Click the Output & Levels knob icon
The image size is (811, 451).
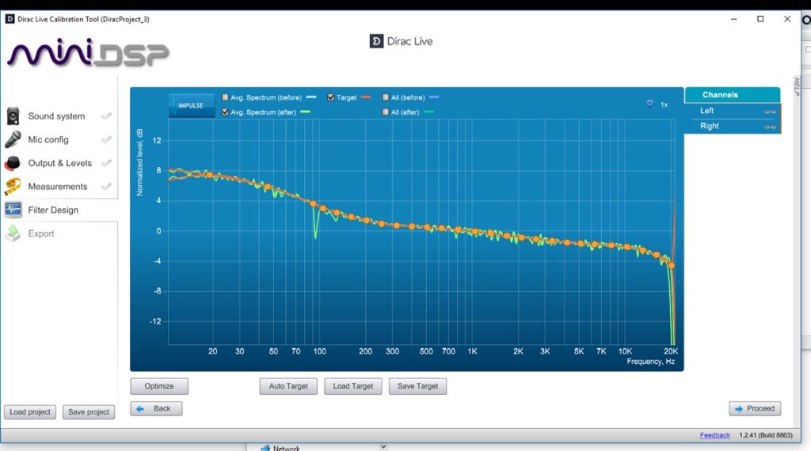click(13, 164)
